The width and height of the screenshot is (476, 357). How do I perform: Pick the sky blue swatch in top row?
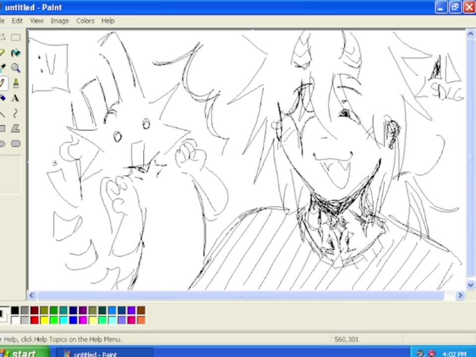click(112, 310)
